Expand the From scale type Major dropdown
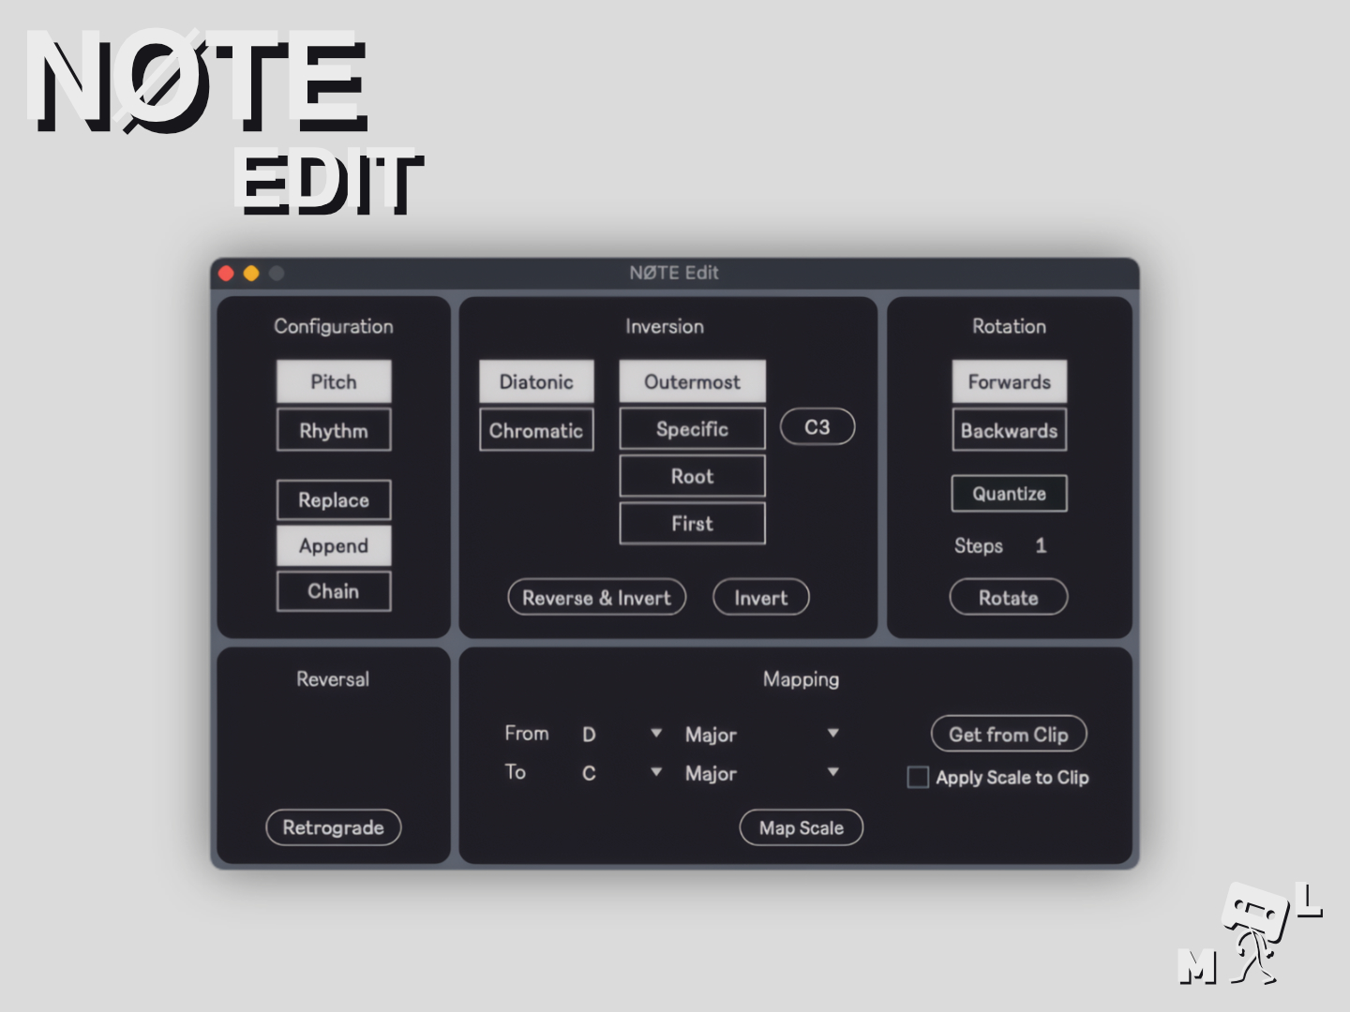 click(x=761, y=734)
